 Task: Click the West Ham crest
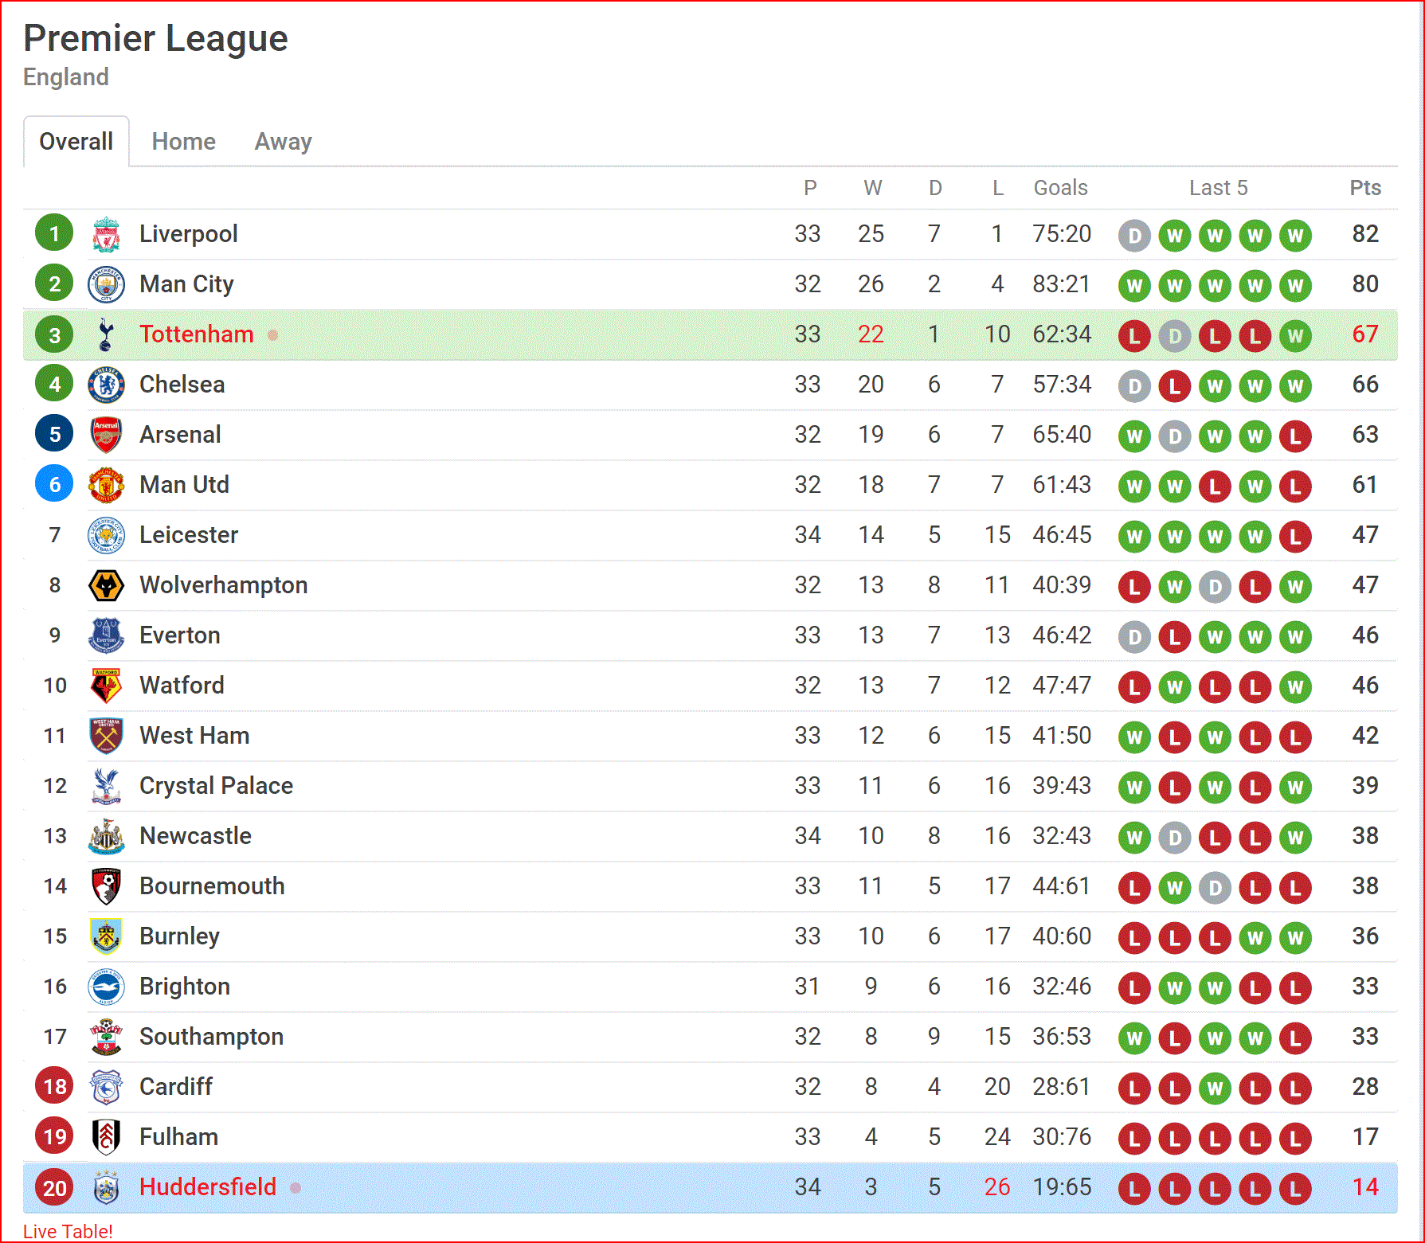click(x=106, y=736)
